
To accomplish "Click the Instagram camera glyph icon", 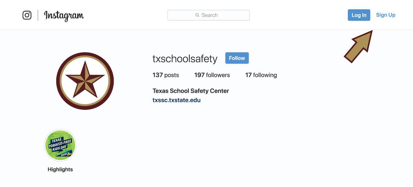I will 27,15.
